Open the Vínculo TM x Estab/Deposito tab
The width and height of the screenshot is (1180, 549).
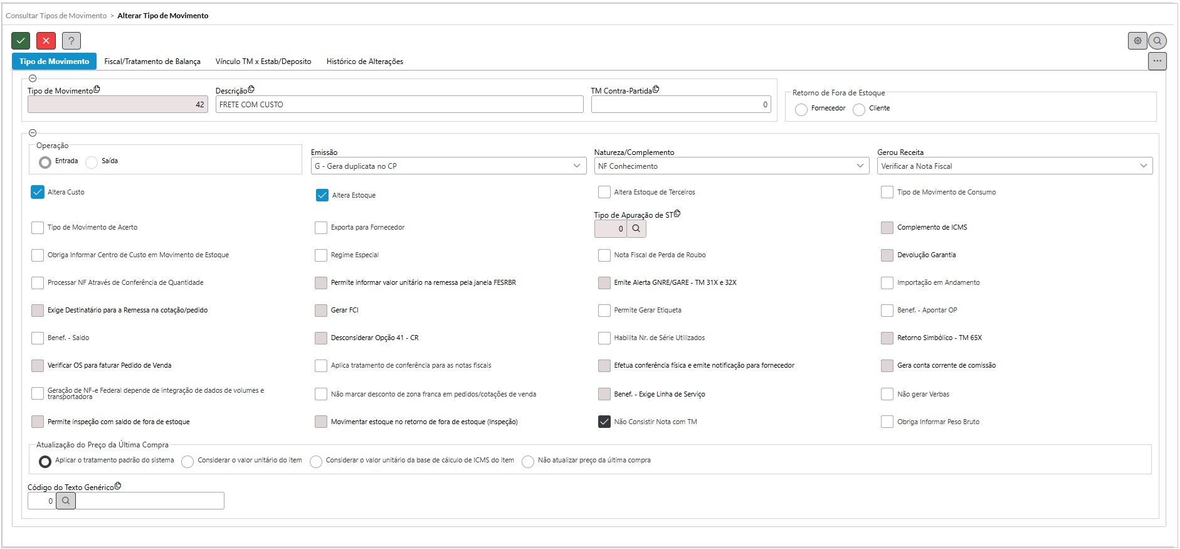(x=263, y=61)
